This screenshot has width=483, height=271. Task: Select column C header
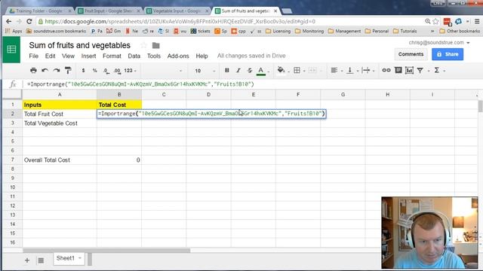click(x=164, y=95)
